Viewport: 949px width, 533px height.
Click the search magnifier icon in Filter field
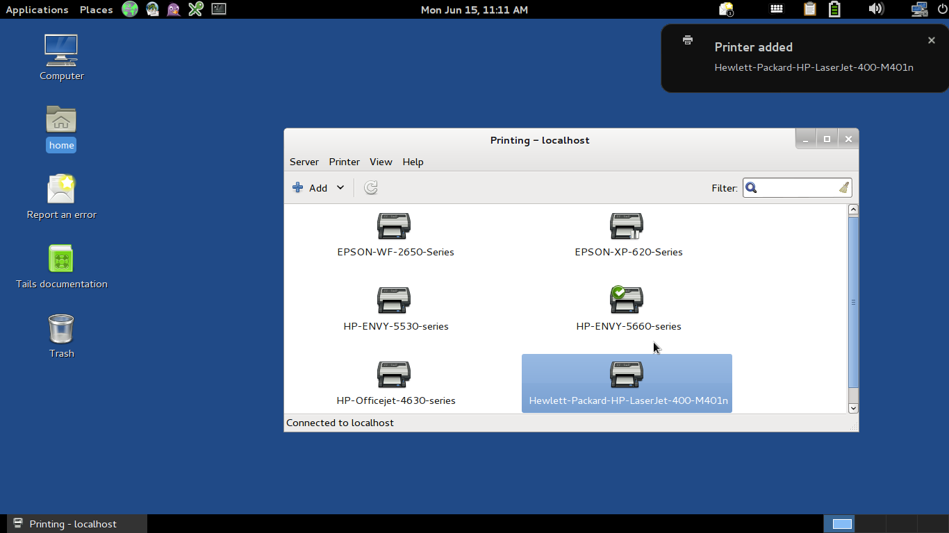tap(751, 187)
